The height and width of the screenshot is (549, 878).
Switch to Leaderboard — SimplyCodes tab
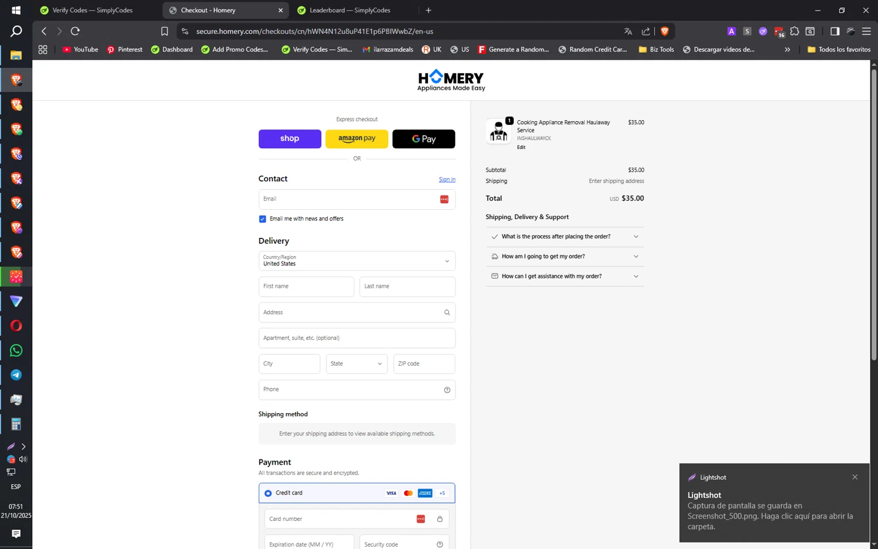pyautogui.click(x=351, y=10)
